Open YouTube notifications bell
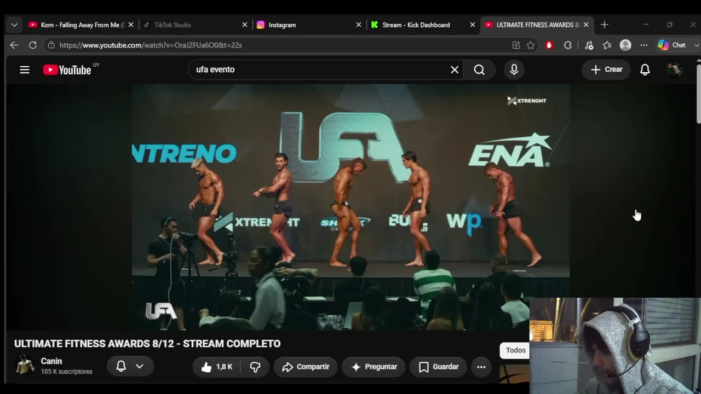Viewport: 701px width, 394px height. coord(645,69)
